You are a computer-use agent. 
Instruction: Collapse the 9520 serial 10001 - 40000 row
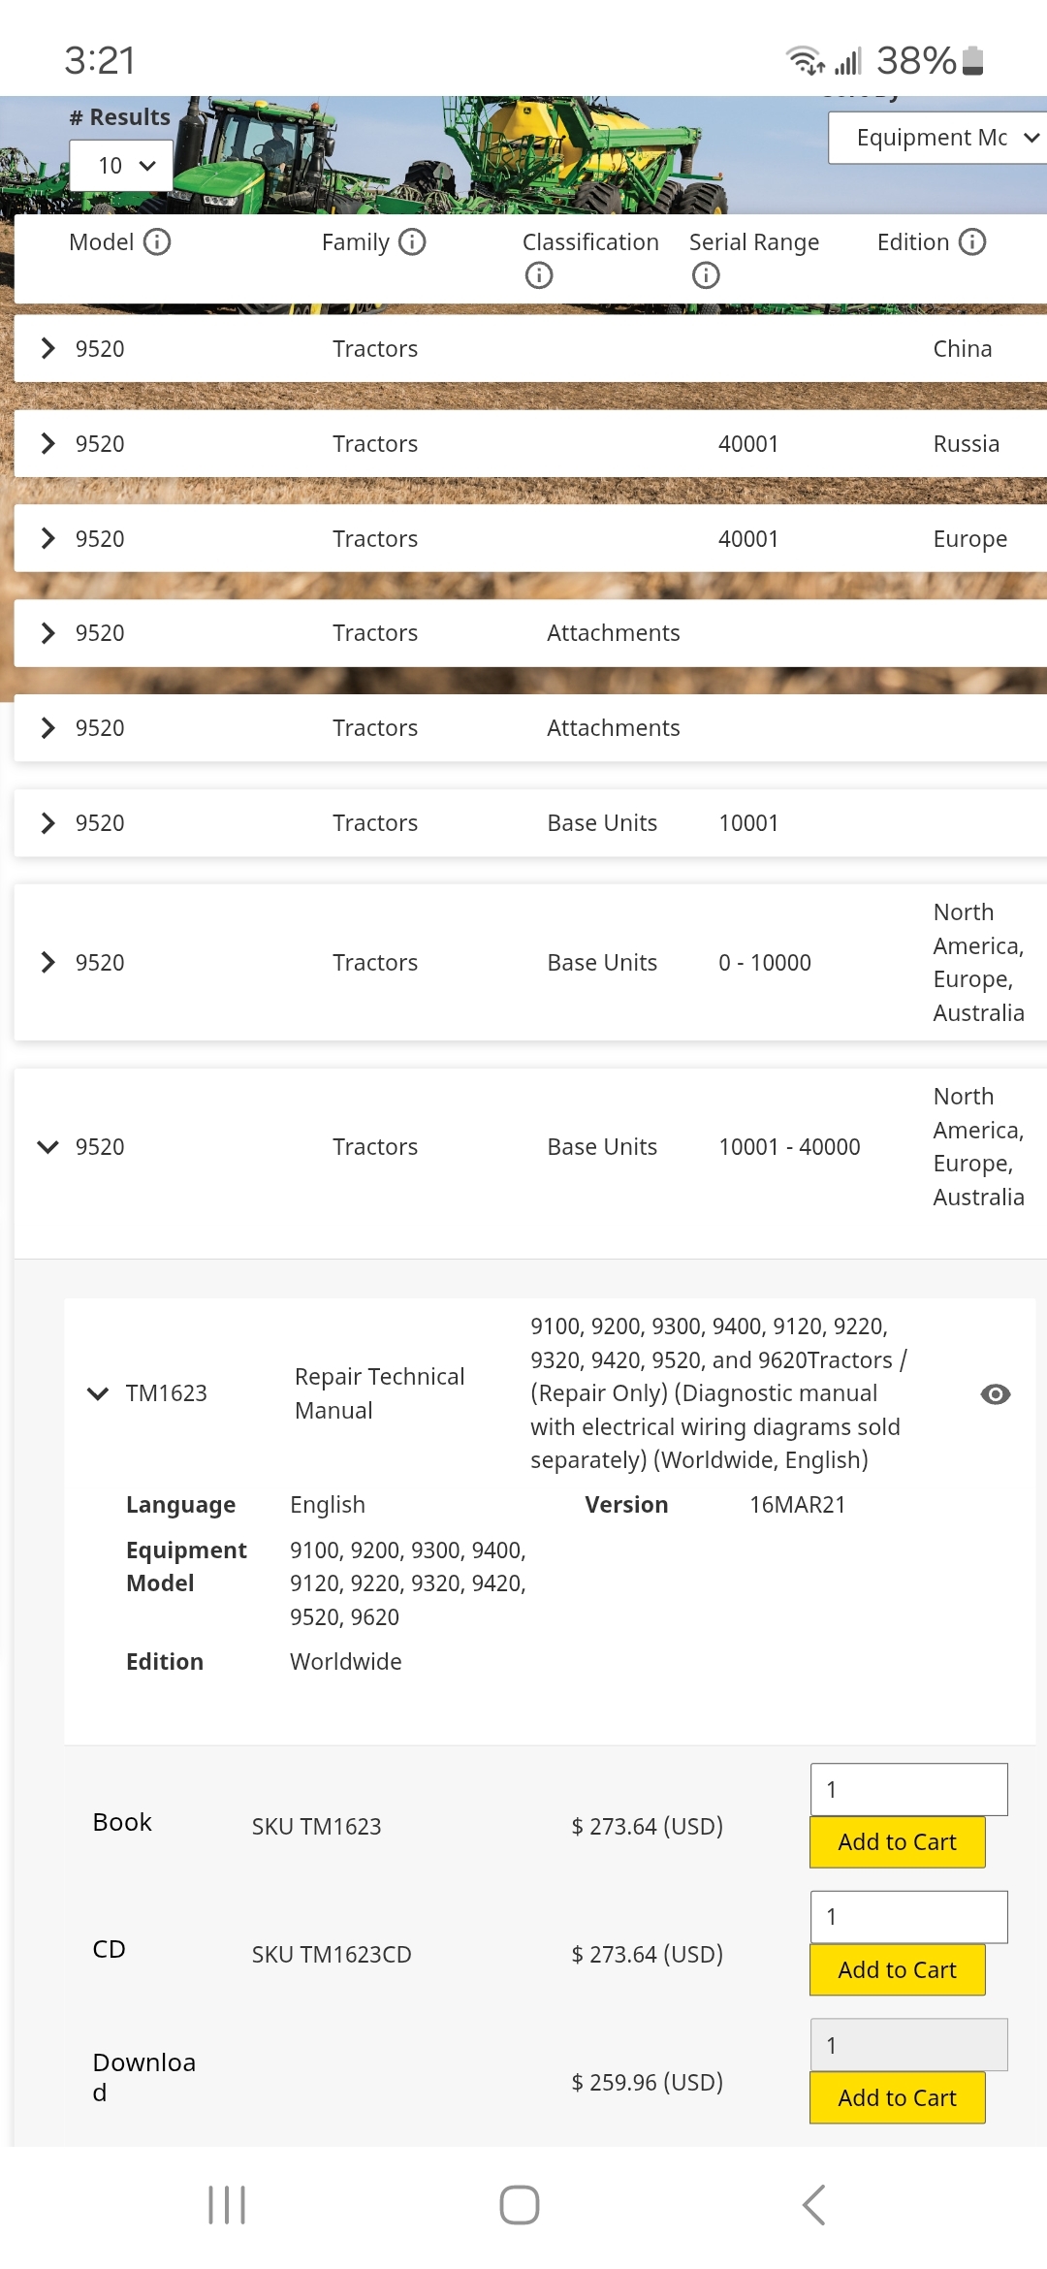point(48,1146)
